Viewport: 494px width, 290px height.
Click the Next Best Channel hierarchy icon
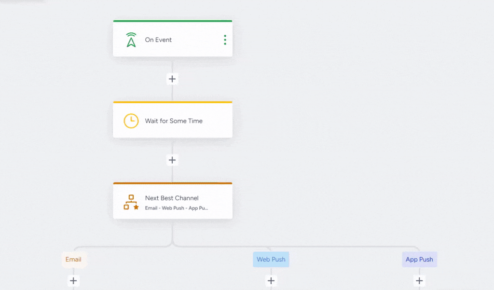[131, 202]
